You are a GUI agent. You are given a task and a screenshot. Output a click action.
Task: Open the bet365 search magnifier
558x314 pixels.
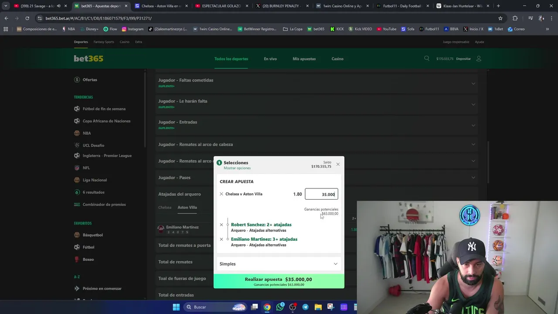[x=427, y=58]
